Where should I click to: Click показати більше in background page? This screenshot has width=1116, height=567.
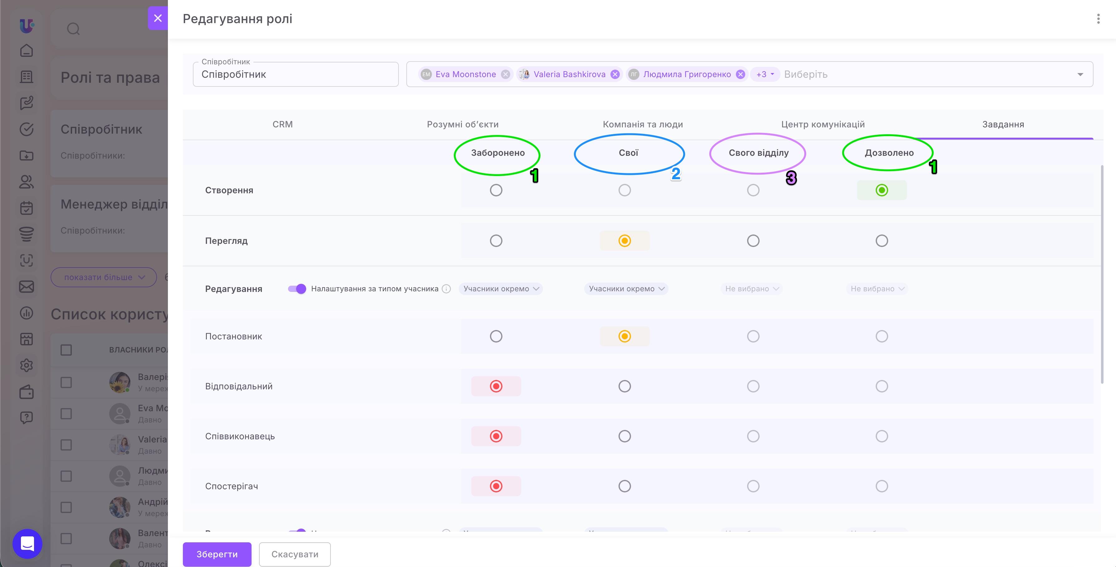pyautogui.click(x=104, y=277)
